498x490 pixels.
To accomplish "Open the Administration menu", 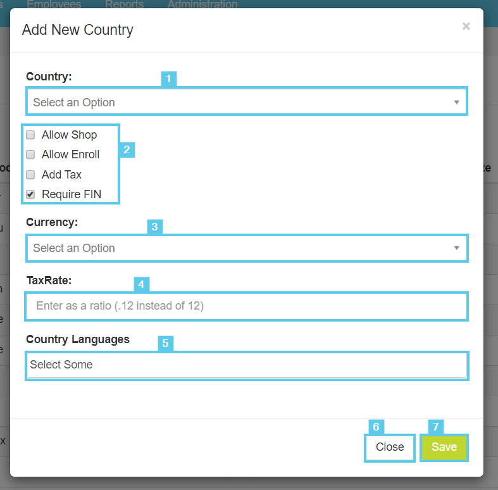I will 202,4.
